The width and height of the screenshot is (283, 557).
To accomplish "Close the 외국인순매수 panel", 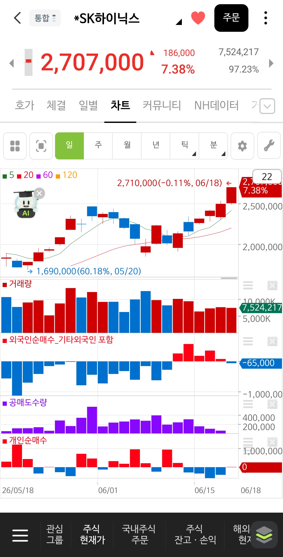I will [x=272, y=341].
